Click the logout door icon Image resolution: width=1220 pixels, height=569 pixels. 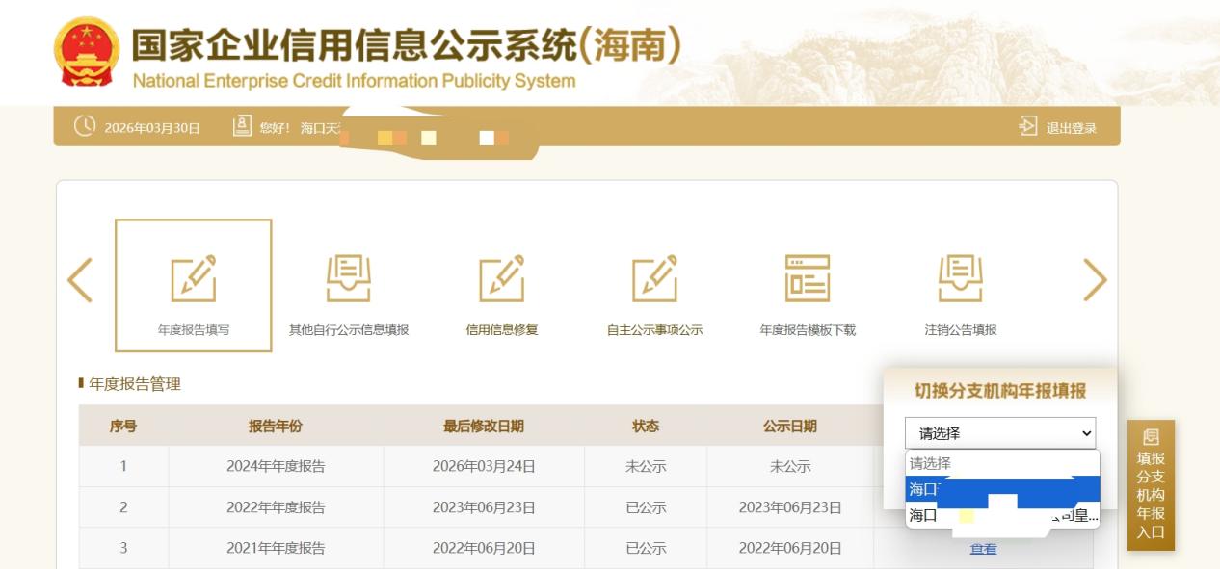pyautogui.click(x=1028, y=128)
